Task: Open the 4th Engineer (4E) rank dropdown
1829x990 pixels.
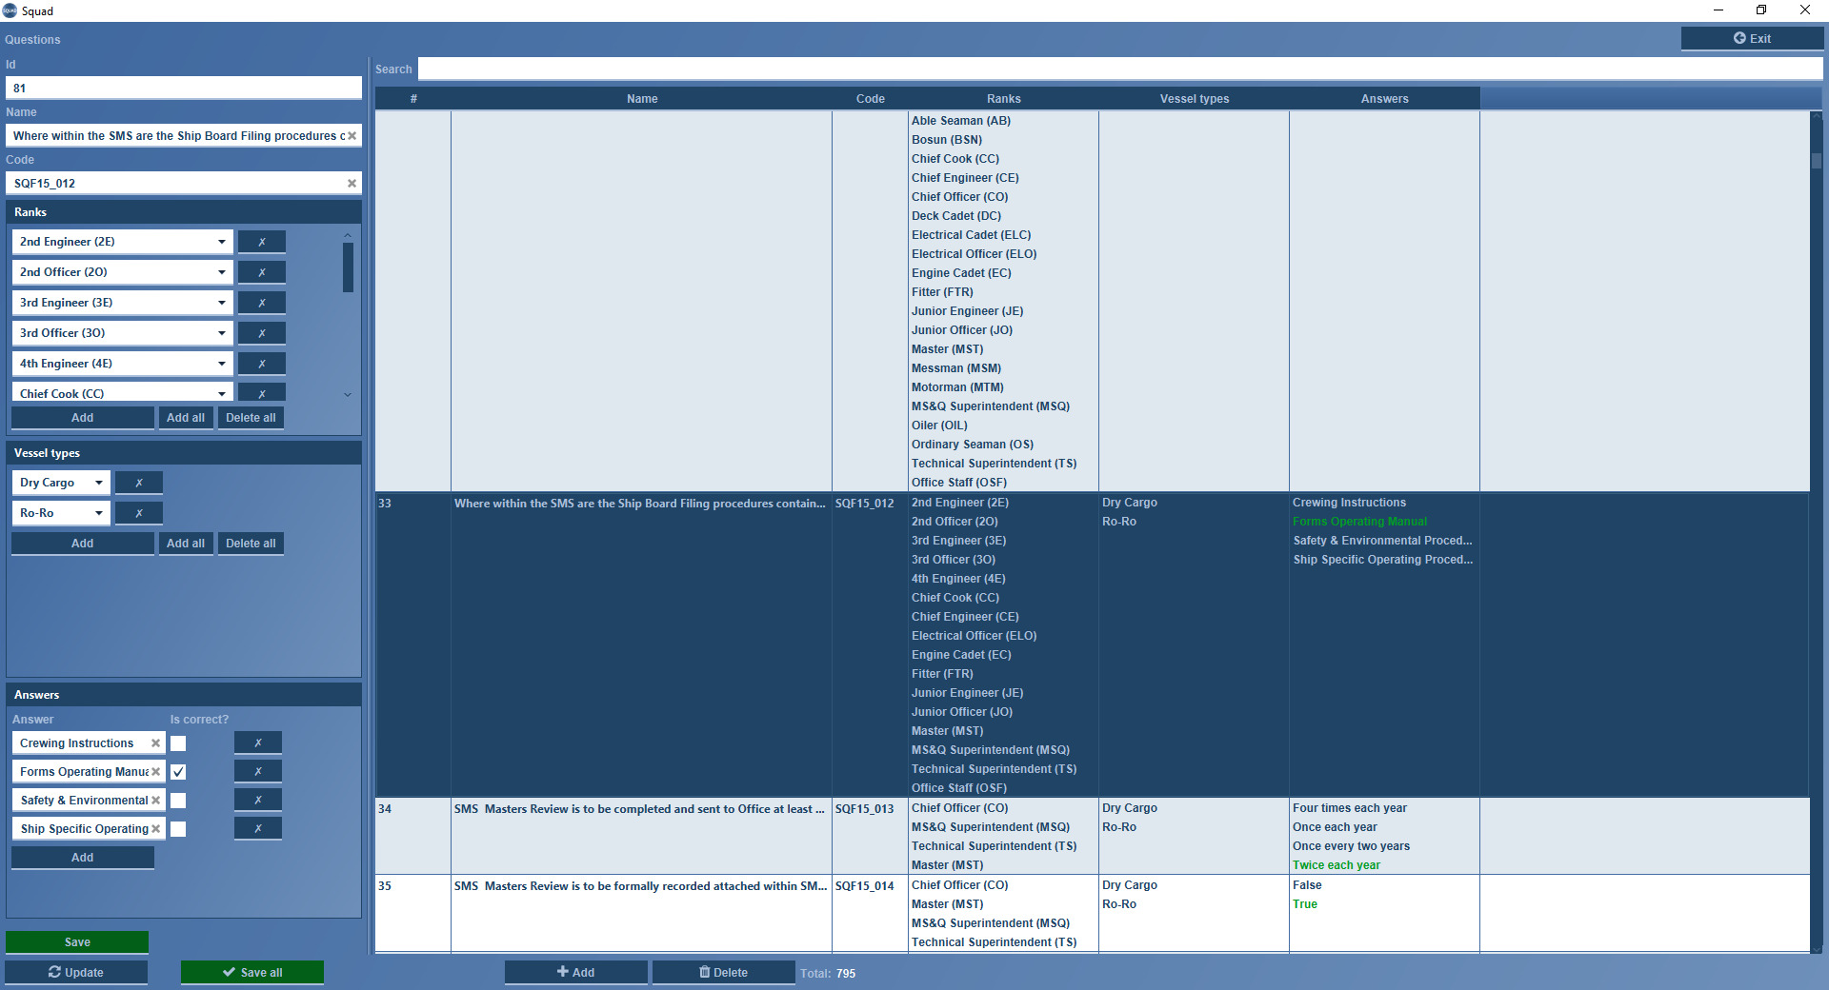Action: pos(221,364)
